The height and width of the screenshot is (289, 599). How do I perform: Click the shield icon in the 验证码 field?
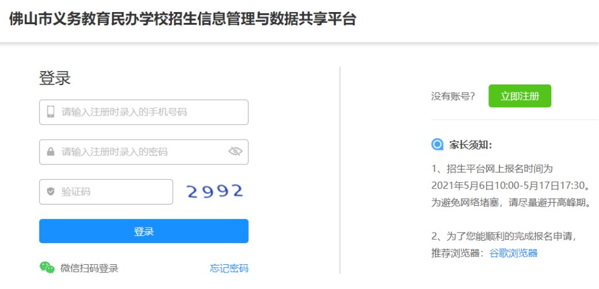pyautogui.click(x=51, y=192)
